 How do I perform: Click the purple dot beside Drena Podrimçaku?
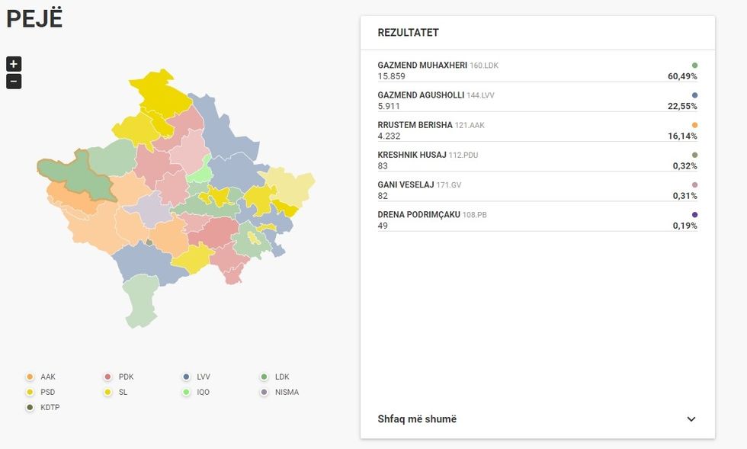[694, 215]
